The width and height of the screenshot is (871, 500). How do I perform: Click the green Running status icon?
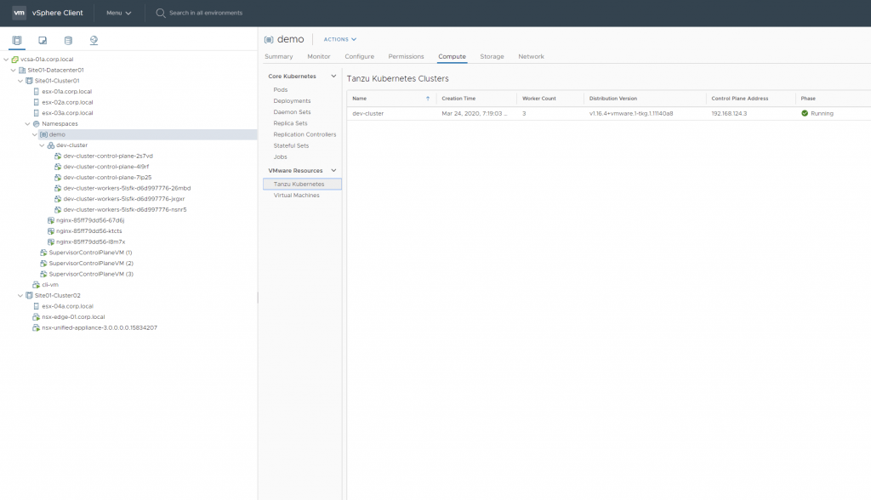coord(805,113)
